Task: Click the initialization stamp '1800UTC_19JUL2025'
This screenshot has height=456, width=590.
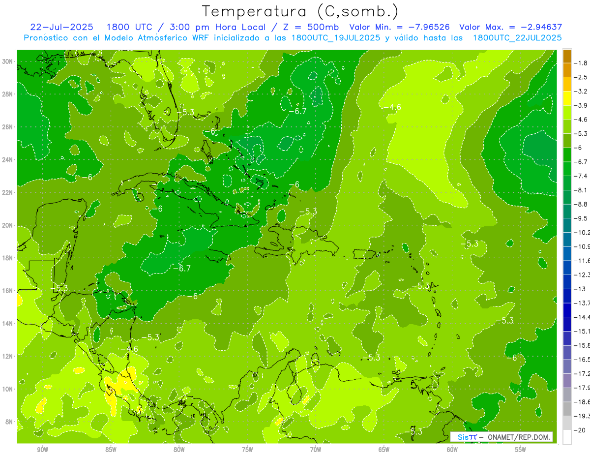Action: 336,38
